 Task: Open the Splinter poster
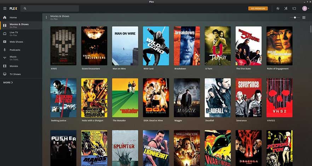click(125, 148)
